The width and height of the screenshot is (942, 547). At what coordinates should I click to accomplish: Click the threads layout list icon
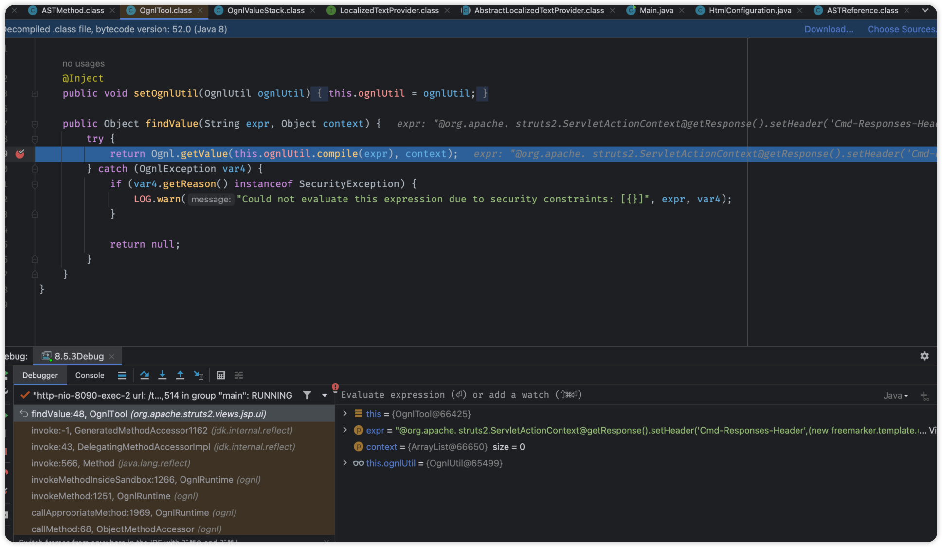(122, 375)
